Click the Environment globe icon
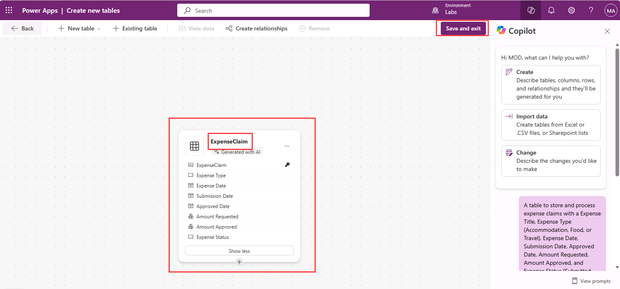The image size is (620, 289). pyautogui.click(x=435, y=10)
